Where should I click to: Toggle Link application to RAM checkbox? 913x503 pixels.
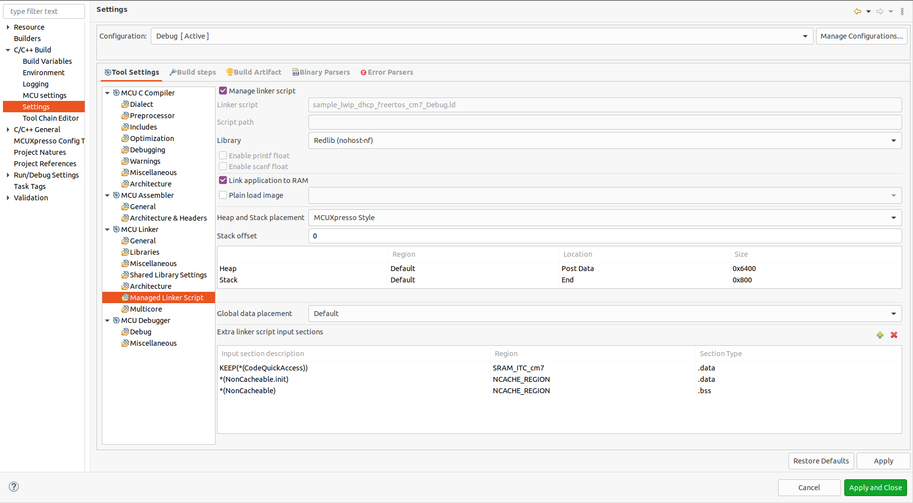pos(223,181)
